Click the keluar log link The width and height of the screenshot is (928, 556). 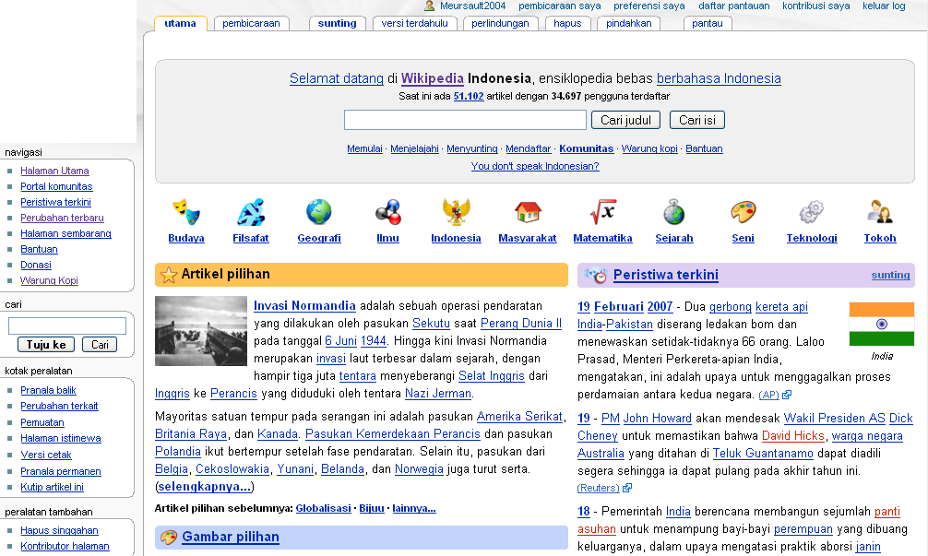click(884, 6)
